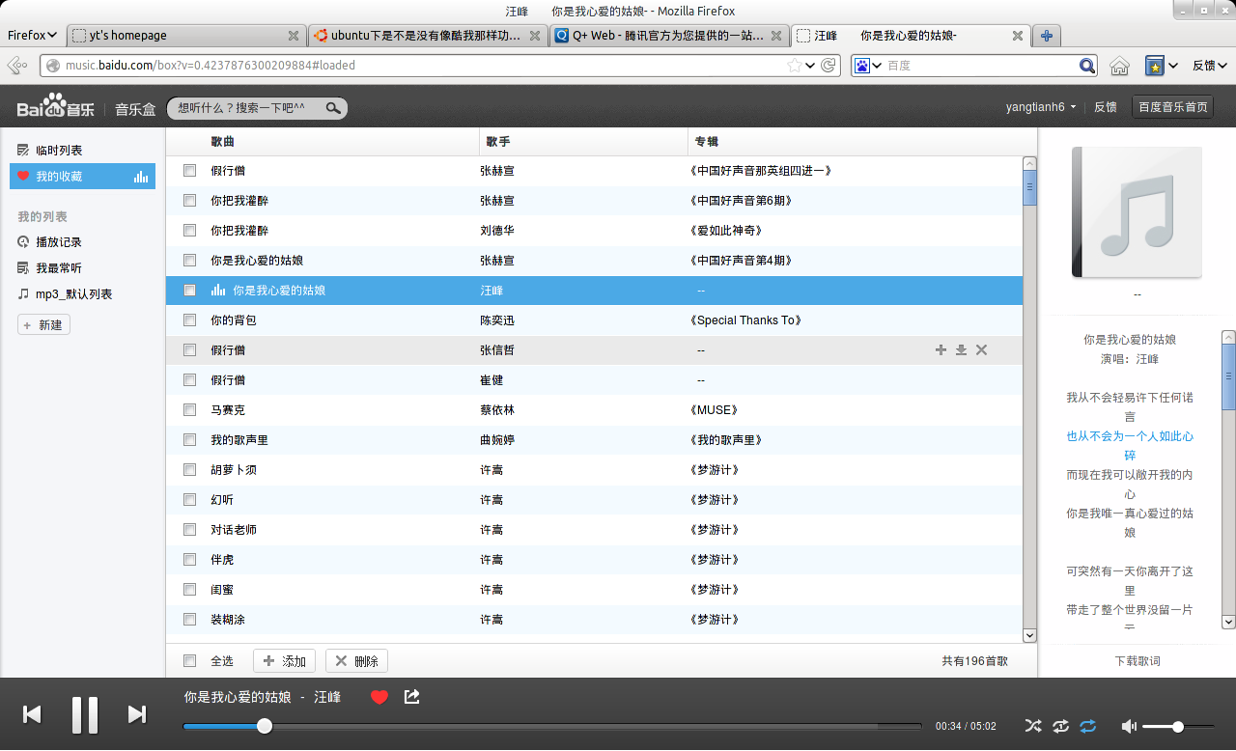Select 我的收藏 in the sidebar
This screenshot has width=1236, height=751.
point(82,176)
